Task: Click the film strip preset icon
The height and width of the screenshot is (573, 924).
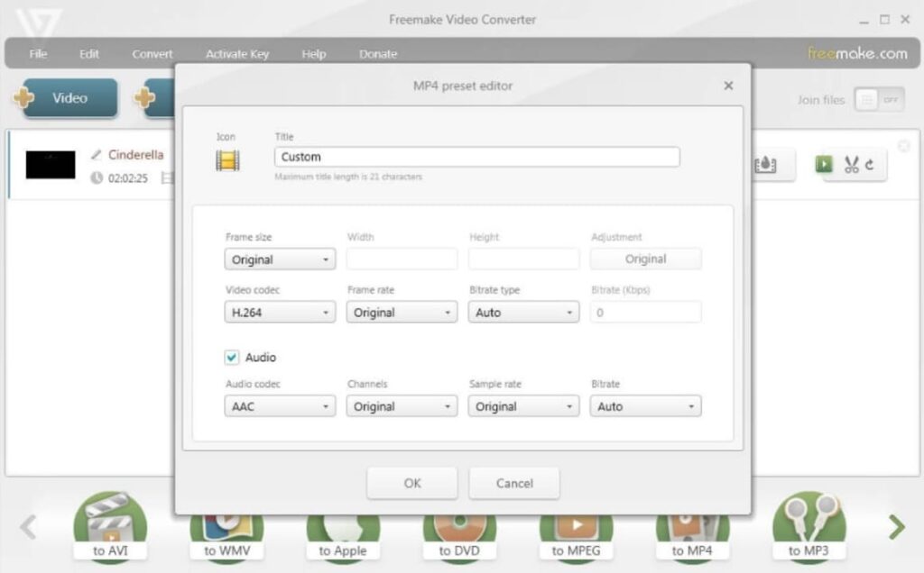Action: (227, 160)
